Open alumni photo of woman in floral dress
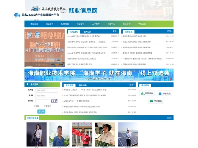198x148 pixels. 37,134
